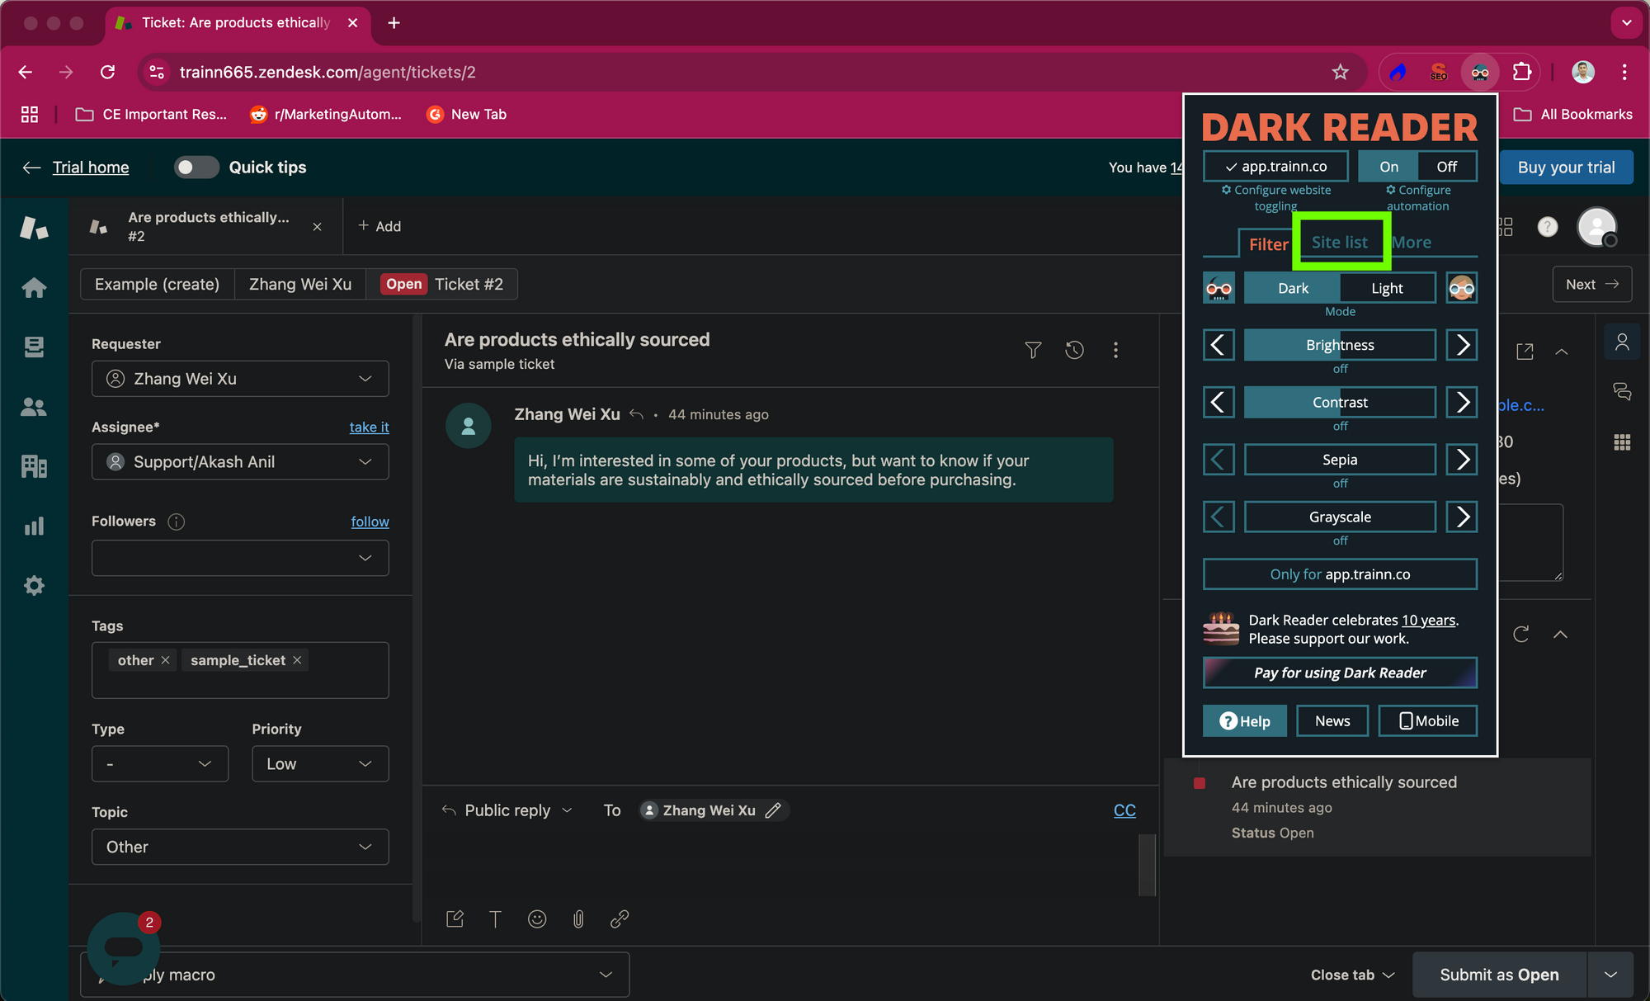The height and width of the screenshot is (1001, 1650).
Task: Open the apps grid icon on right
Action: pos(1622,442)
